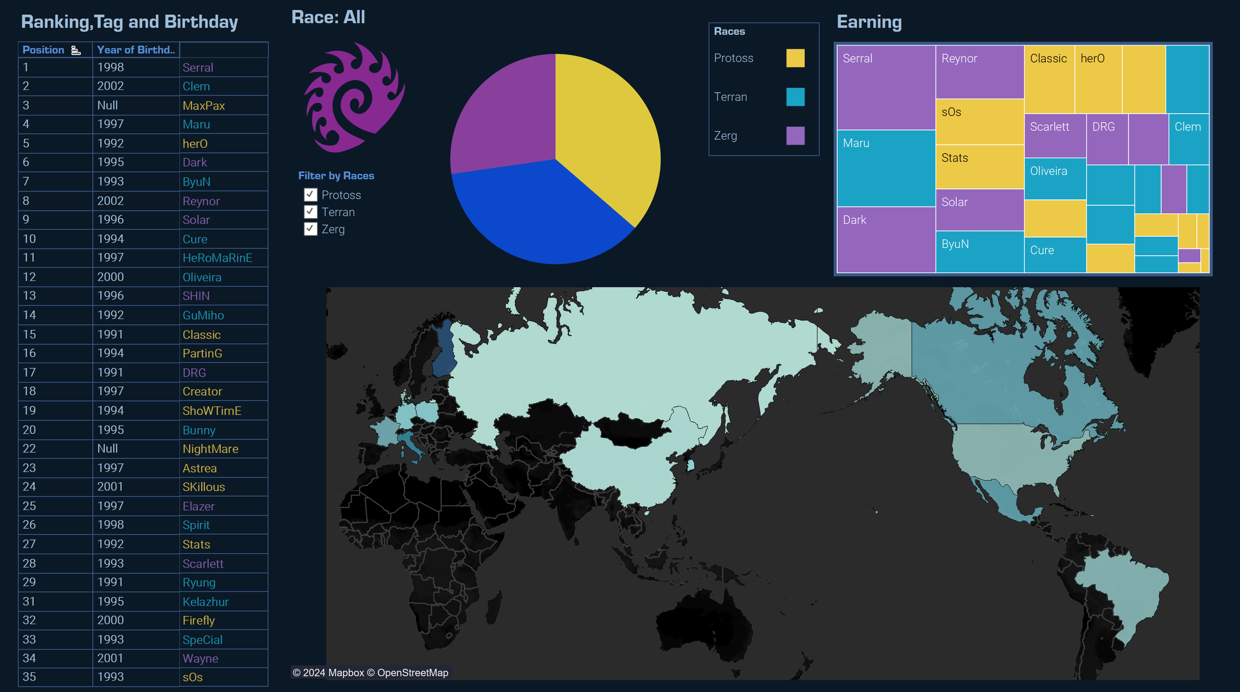
Task: Select the herO tile in Earning treemap
Action: pos(1099,79)
